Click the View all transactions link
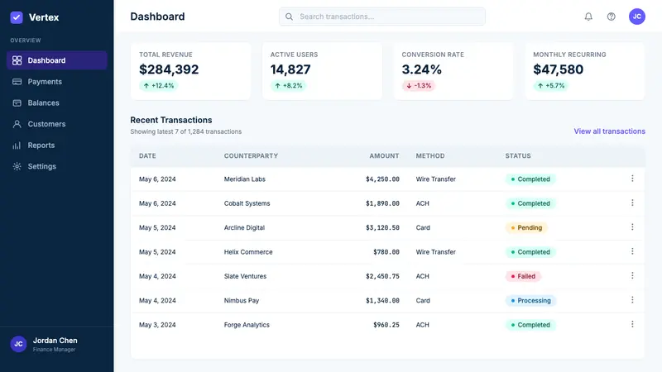This screenshot has width=662, height=372. pyautogui.click(x=609, y=131)
